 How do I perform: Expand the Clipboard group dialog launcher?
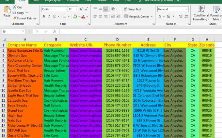pyautogui.click(x=38, y=24)
